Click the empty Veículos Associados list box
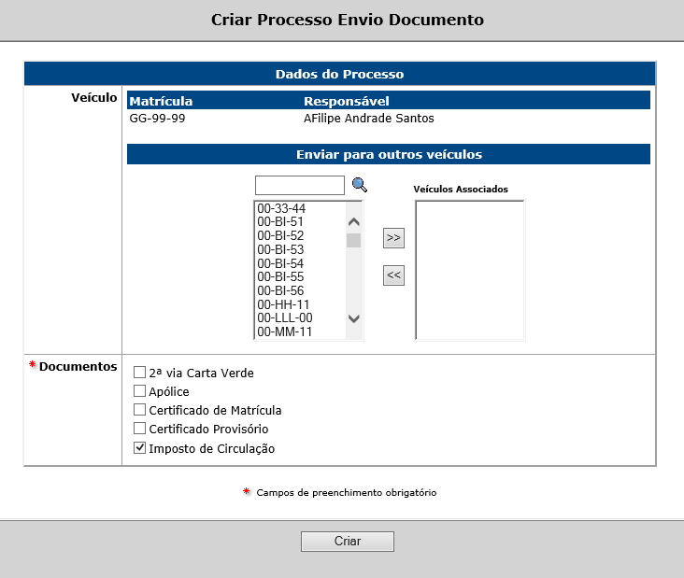The image size is (684, 578). (470, 270)
